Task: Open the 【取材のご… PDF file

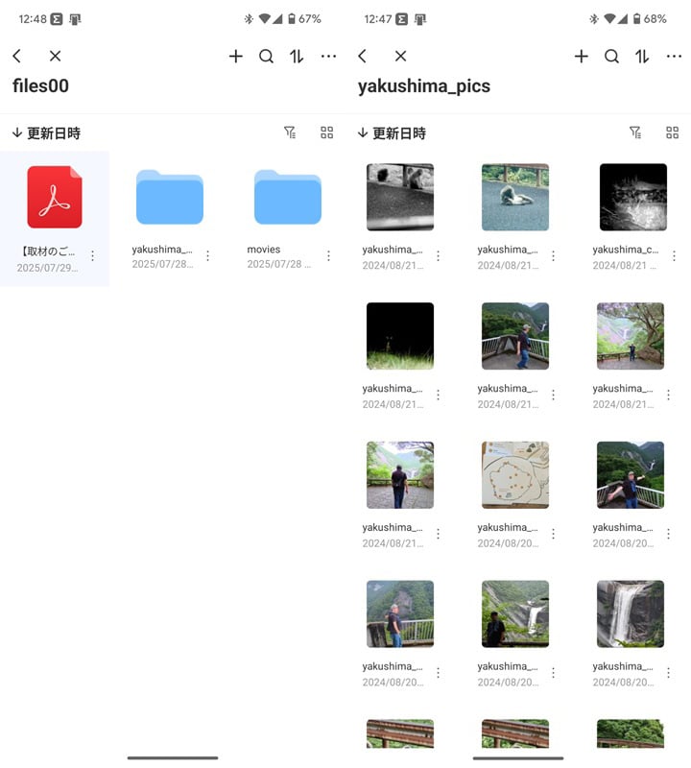Action: pyautogui.click(x=55, y=197)
